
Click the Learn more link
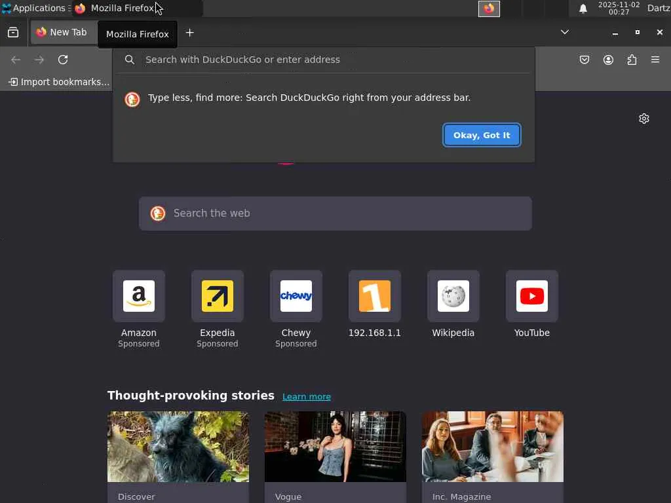click(x=307, y=397)
